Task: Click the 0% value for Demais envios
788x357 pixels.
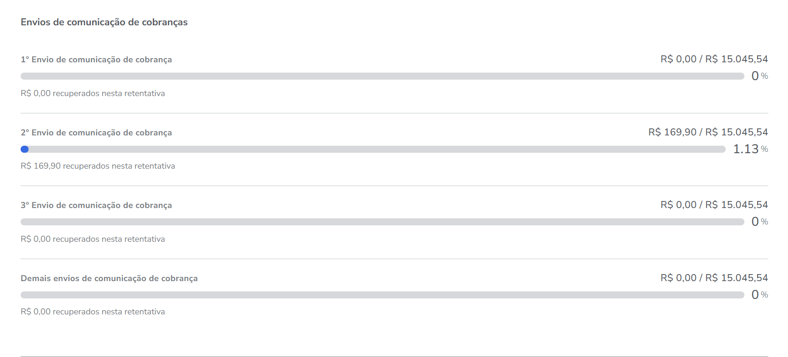Action: 759,295
